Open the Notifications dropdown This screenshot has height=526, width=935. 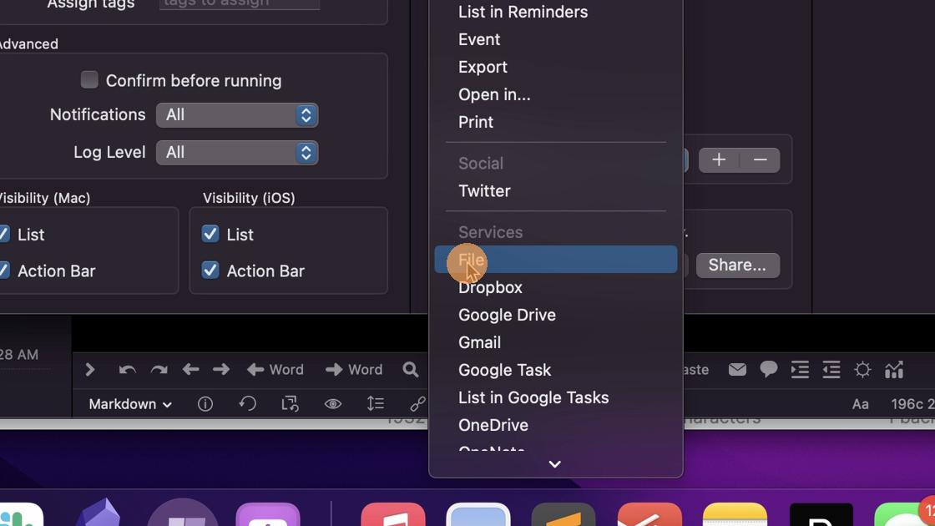[237, 115]
